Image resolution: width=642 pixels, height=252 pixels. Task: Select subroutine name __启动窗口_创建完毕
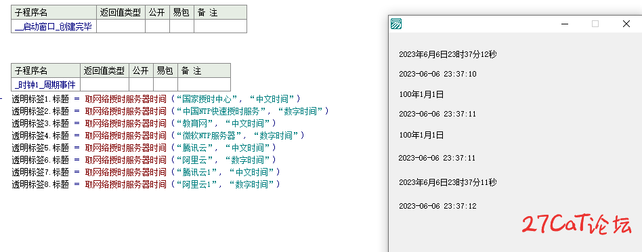pos(53,26)
